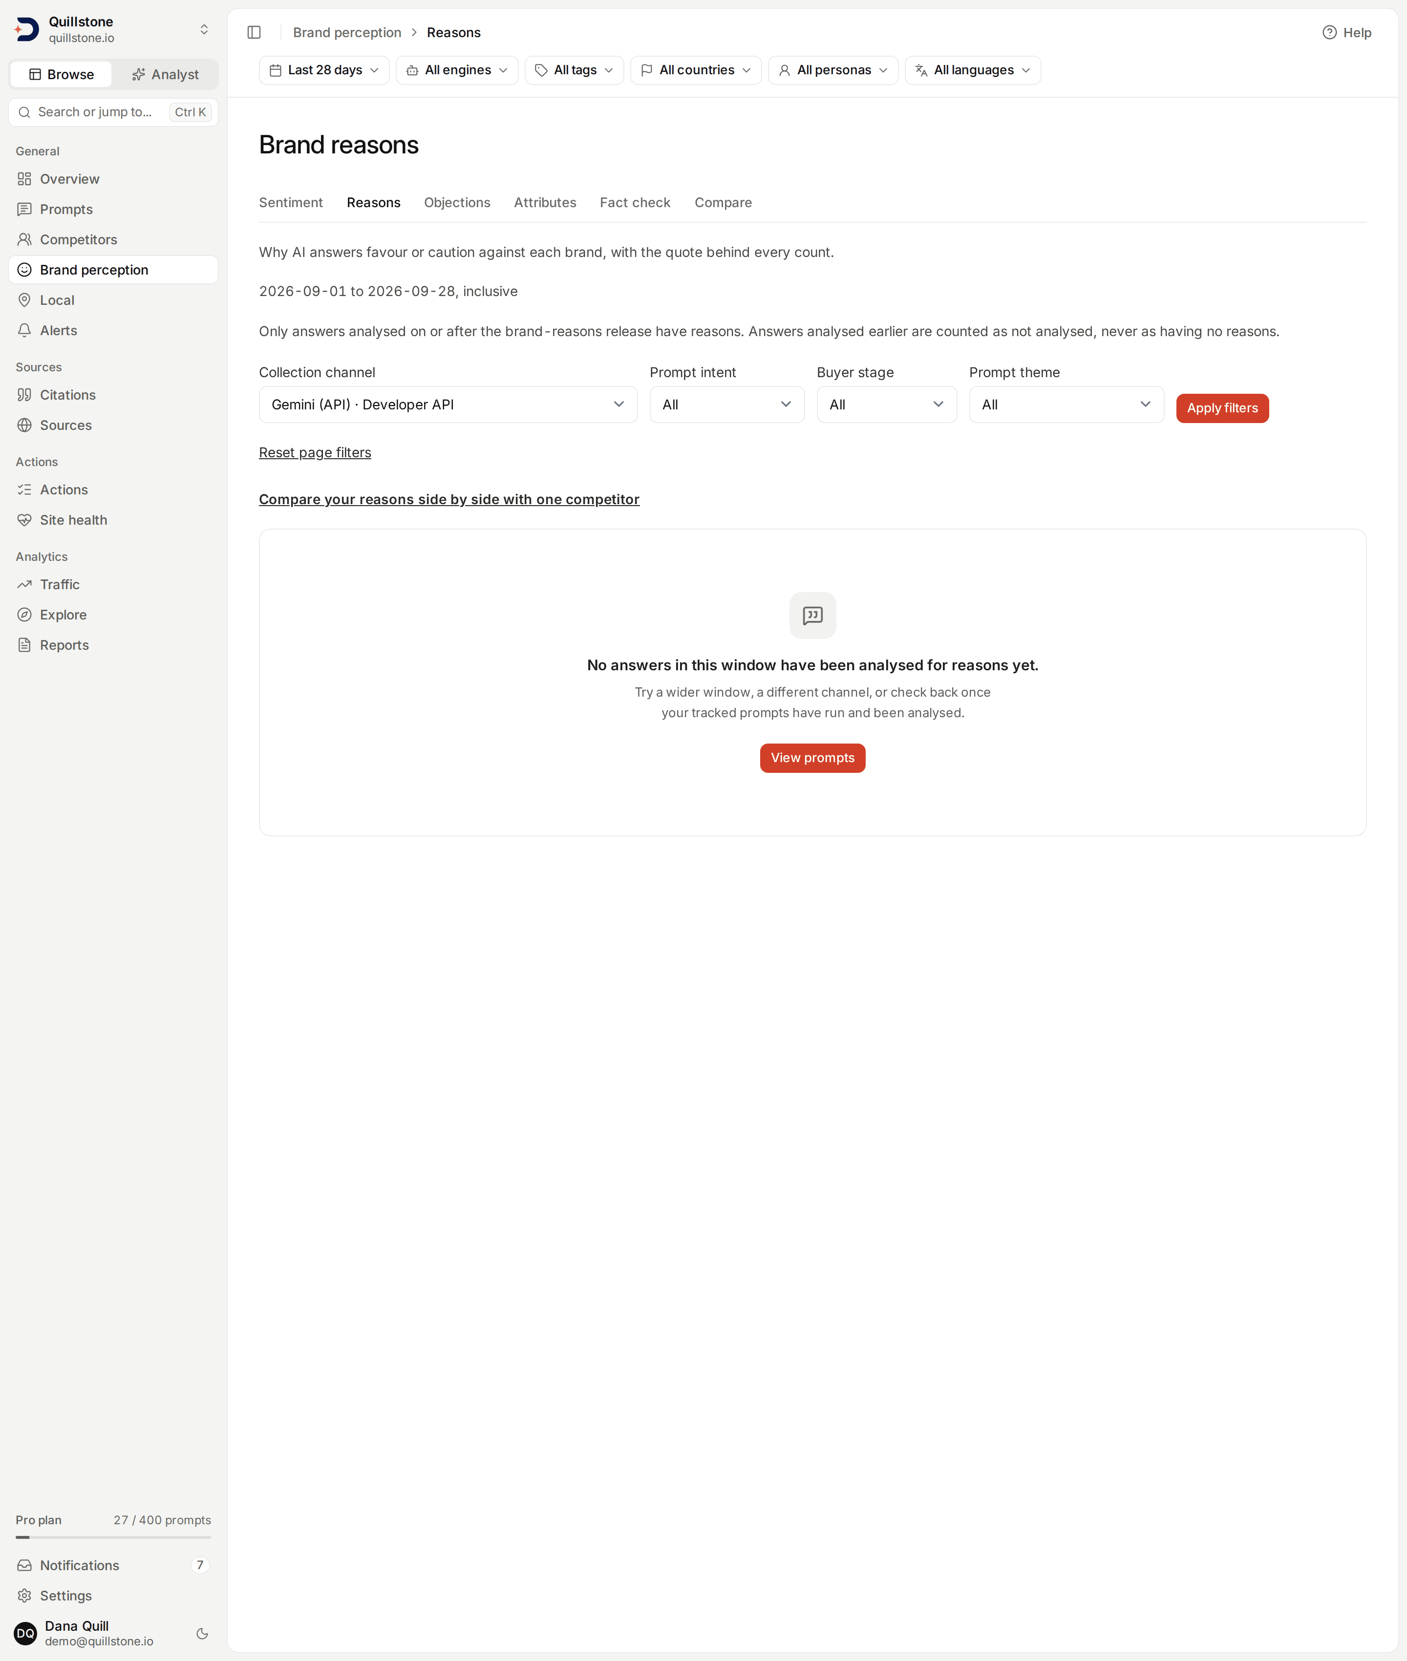Open Prompt theme dropdown
Screen dimensions: 1407x1661
pyautogui.click(x=1066, y=405)
